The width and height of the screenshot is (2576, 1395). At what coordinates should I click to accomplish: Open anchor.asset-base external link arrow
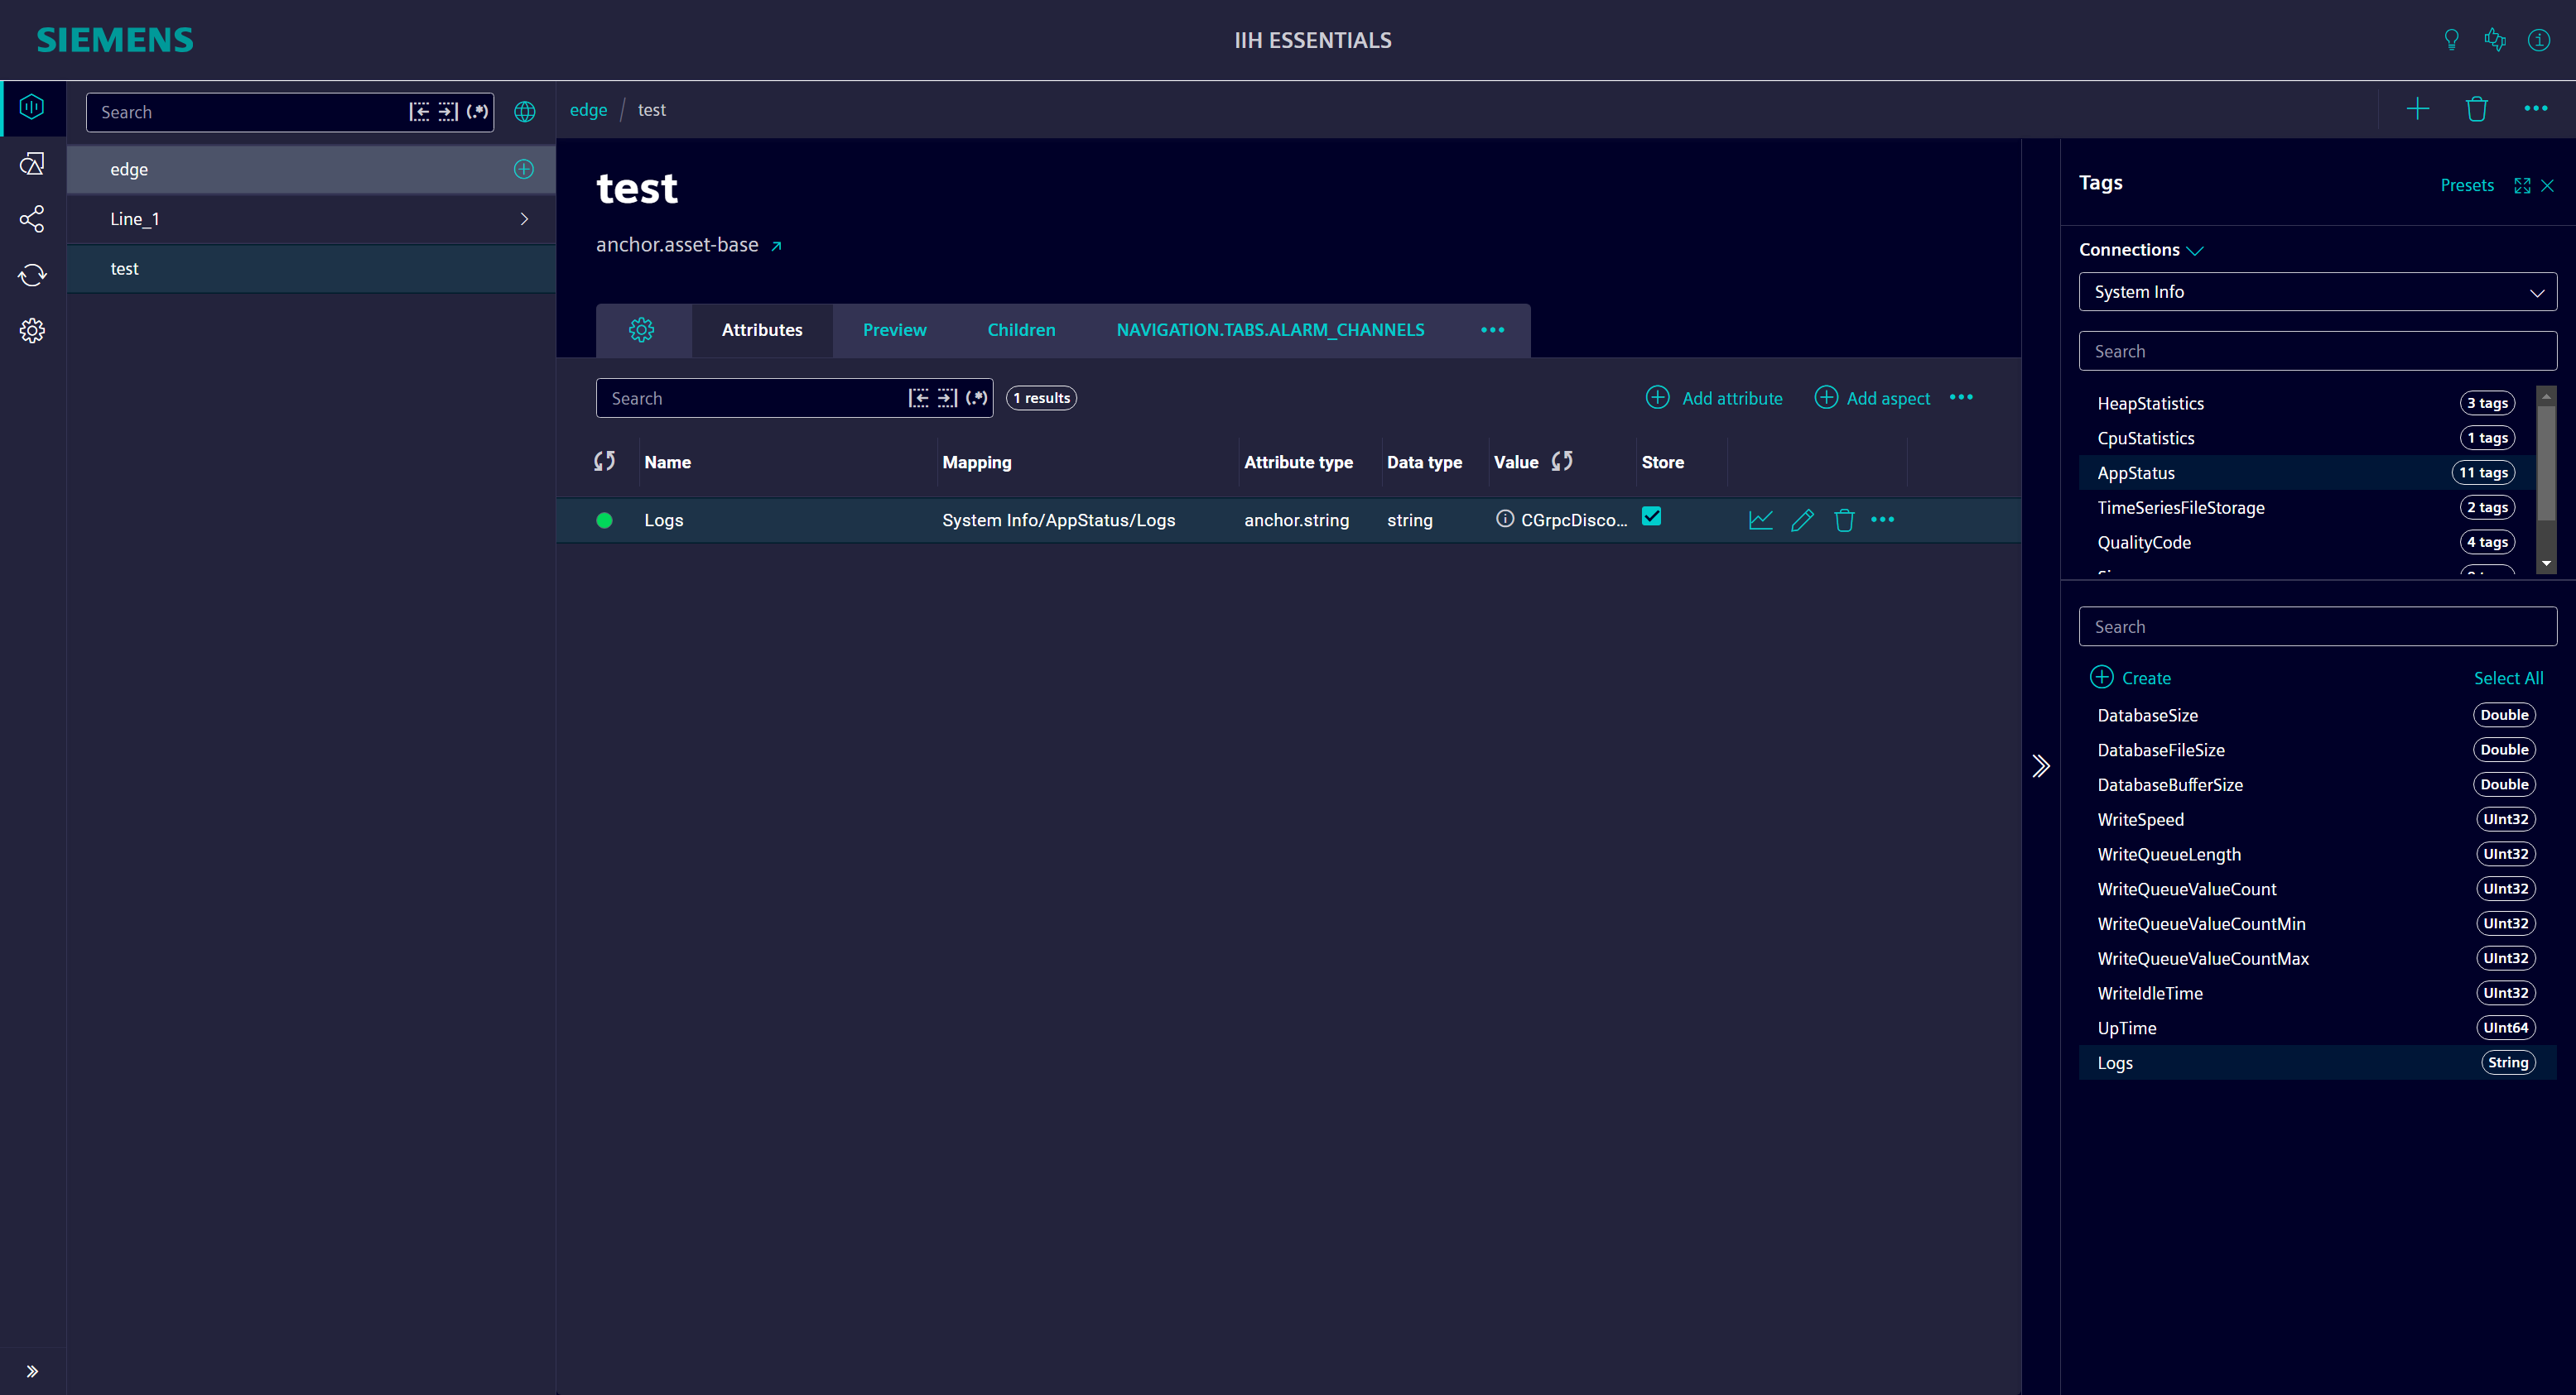pyautogui.click(x=776, y=246)
